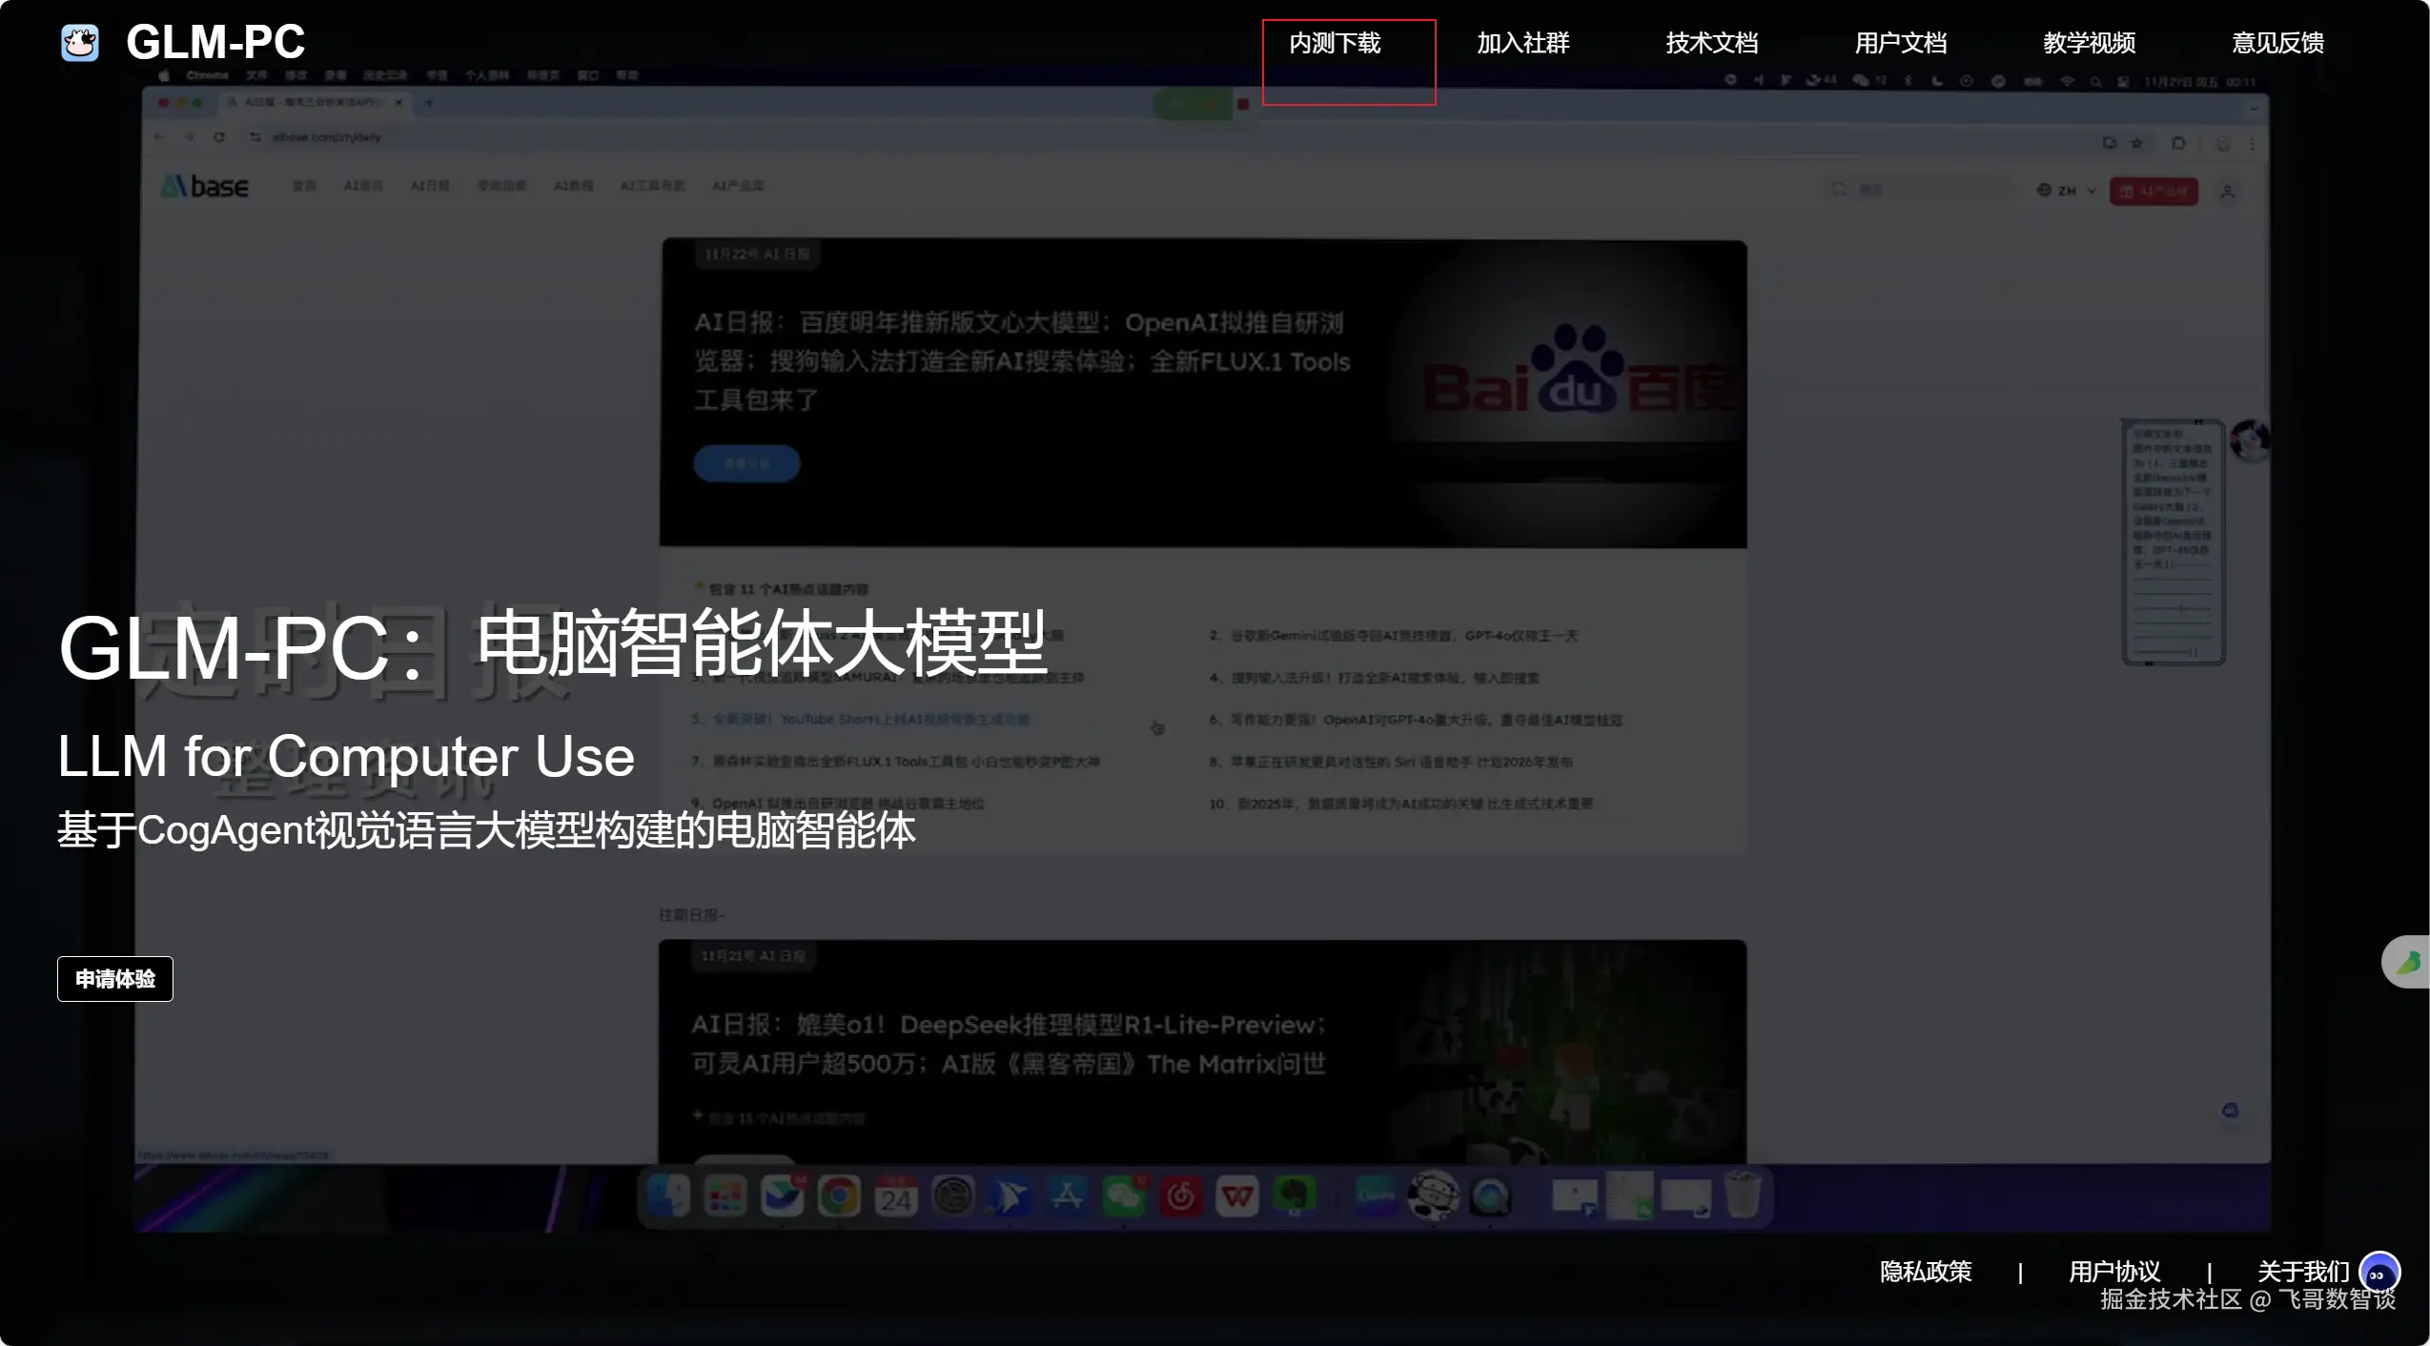Open the 用户协议 footer link
The height and width of the screenshot is (1346, 2430).
pyautogui.click(x=2114, y=1272)
